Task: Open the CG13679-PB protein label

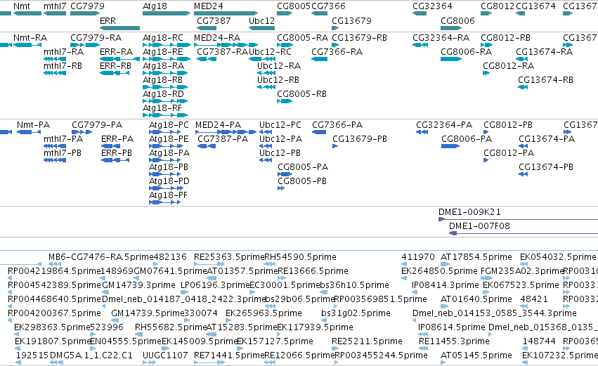Action: [360, 139]
